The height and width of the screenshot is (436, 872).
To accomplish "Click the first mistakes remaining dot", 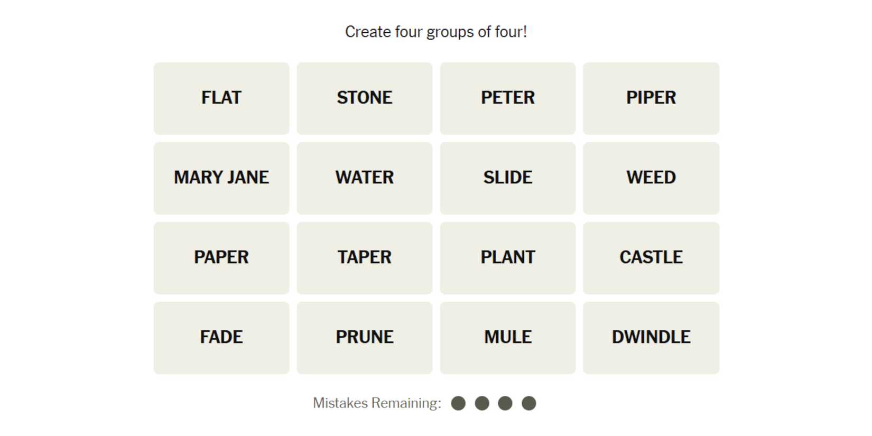I will [x=458, y=403].
